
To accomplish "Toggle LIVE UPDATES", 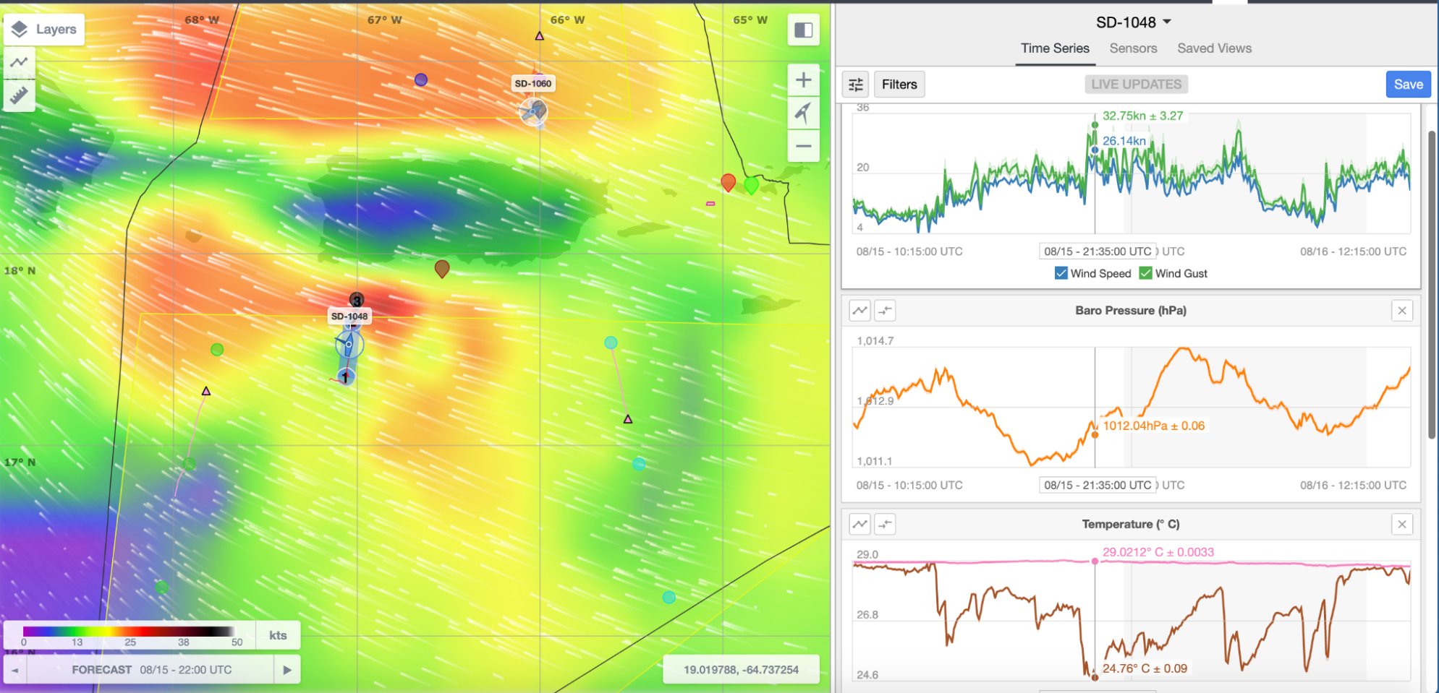I will [x=1136, y=85].
